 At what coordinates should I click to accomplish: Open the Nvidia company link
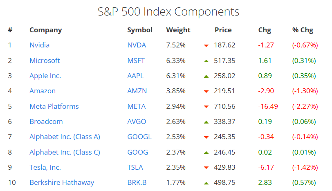(39, 45)
